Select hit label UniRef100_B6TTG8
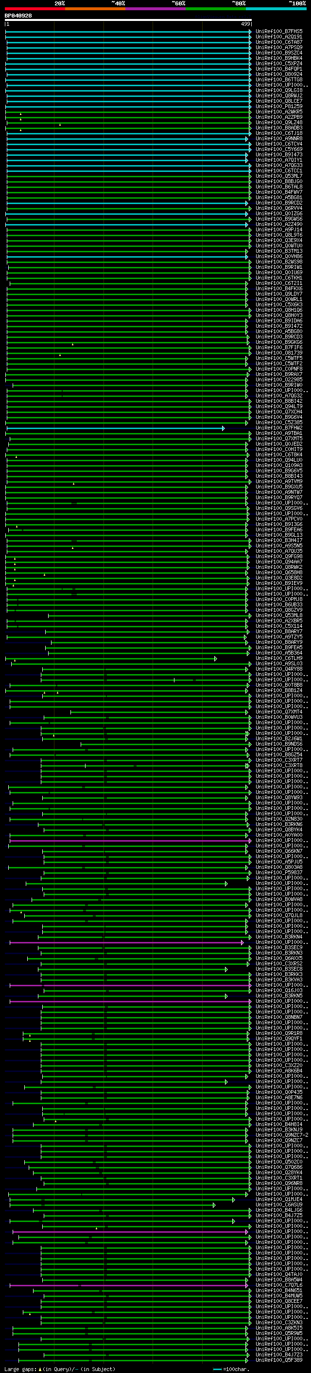 click(x=279, y=79)
